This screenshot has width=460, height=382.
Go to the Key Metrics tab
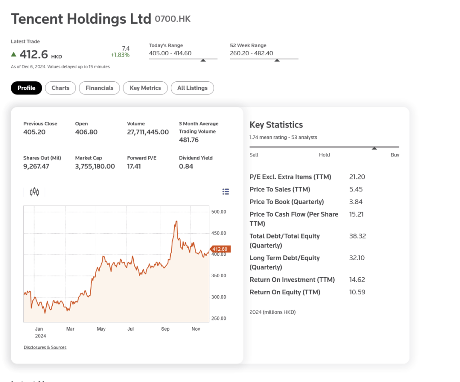click(x=145, y=88)
